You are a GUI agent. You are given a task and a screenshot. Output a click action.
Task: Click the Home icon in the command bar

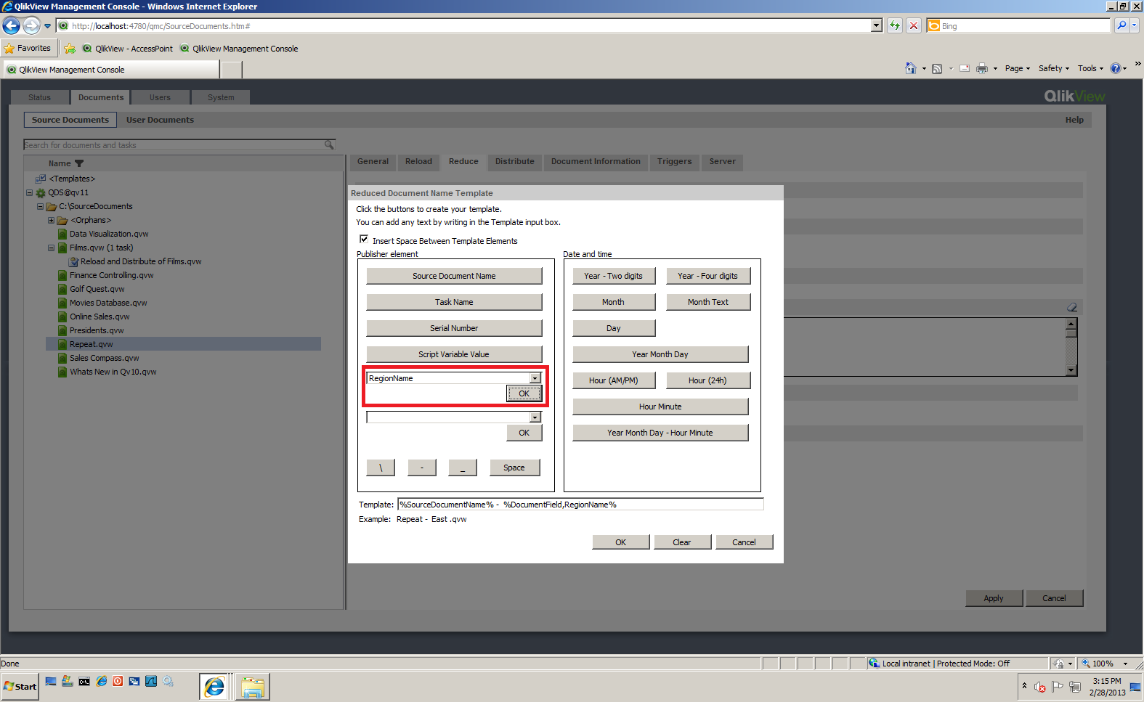910,68
